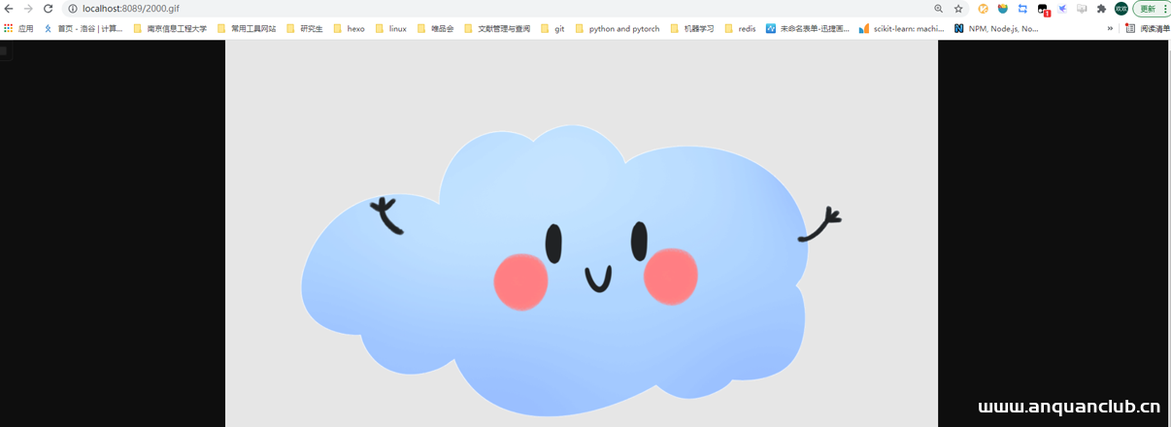The height and width of the screenshot is (427, 1171).
Task: View site information for localhost
Action: (x=73, y=9)
